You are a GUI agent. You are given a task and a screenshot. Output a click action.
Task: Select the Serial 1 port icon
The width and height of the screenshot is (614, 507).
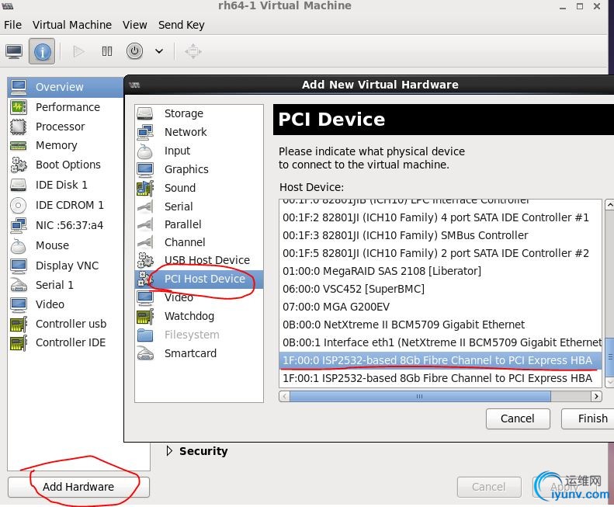click(19, 285)
